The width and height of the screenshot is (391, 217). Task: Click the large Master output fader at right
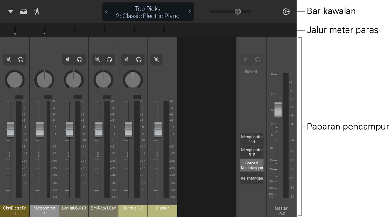278,110
